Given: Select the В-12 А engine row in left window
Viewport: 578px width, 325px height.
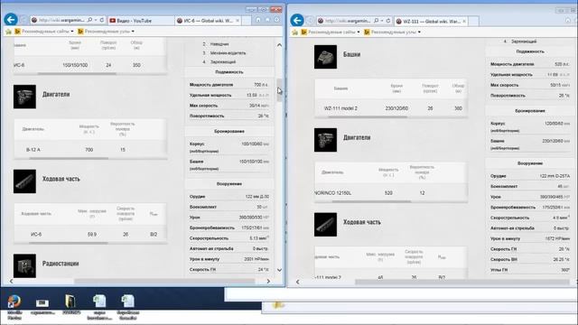Looking at the screenshot, I should [90, 150].
